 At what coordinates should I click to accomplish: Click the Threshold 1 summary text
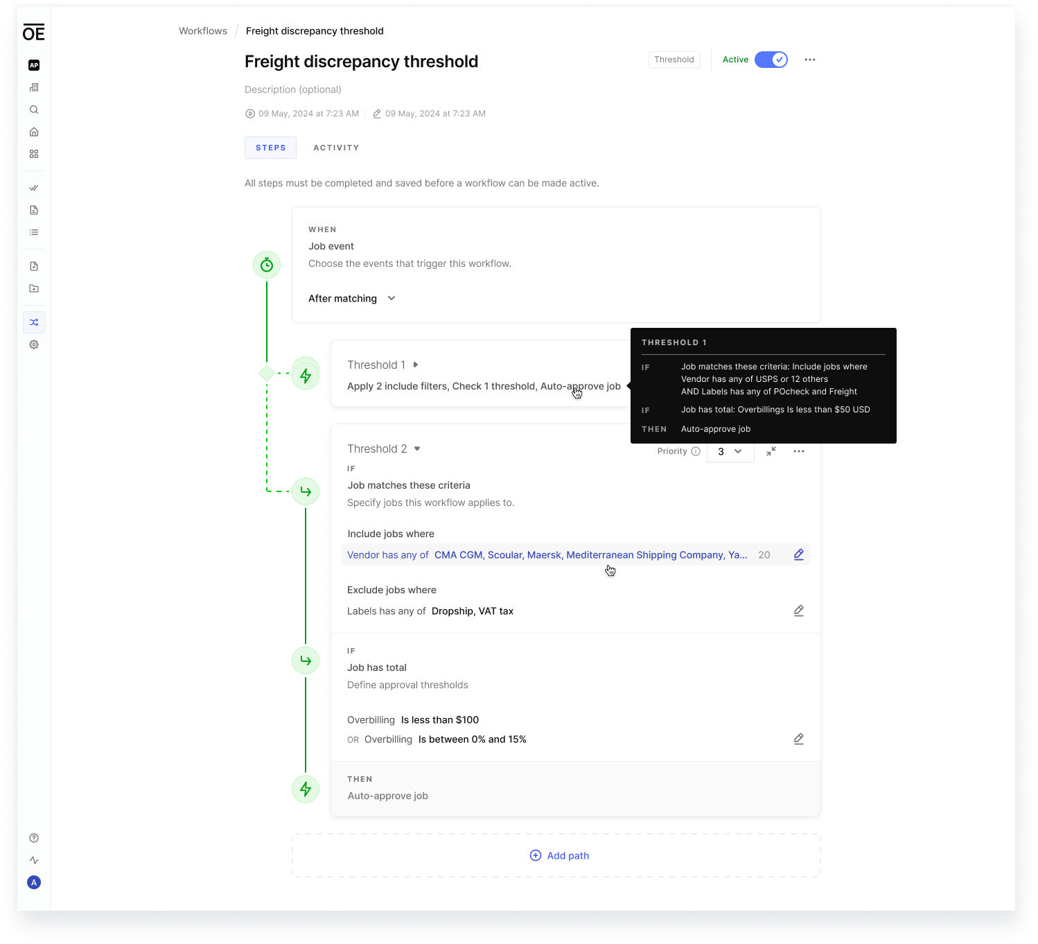click(484, 386)
